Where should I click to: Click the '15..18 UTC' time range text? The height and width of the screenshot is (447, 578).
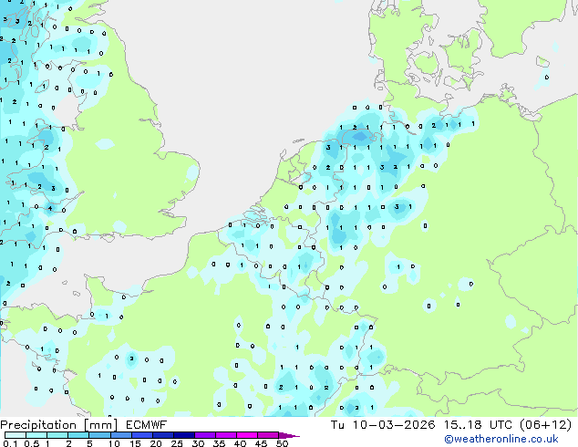(x=478, y=425)
